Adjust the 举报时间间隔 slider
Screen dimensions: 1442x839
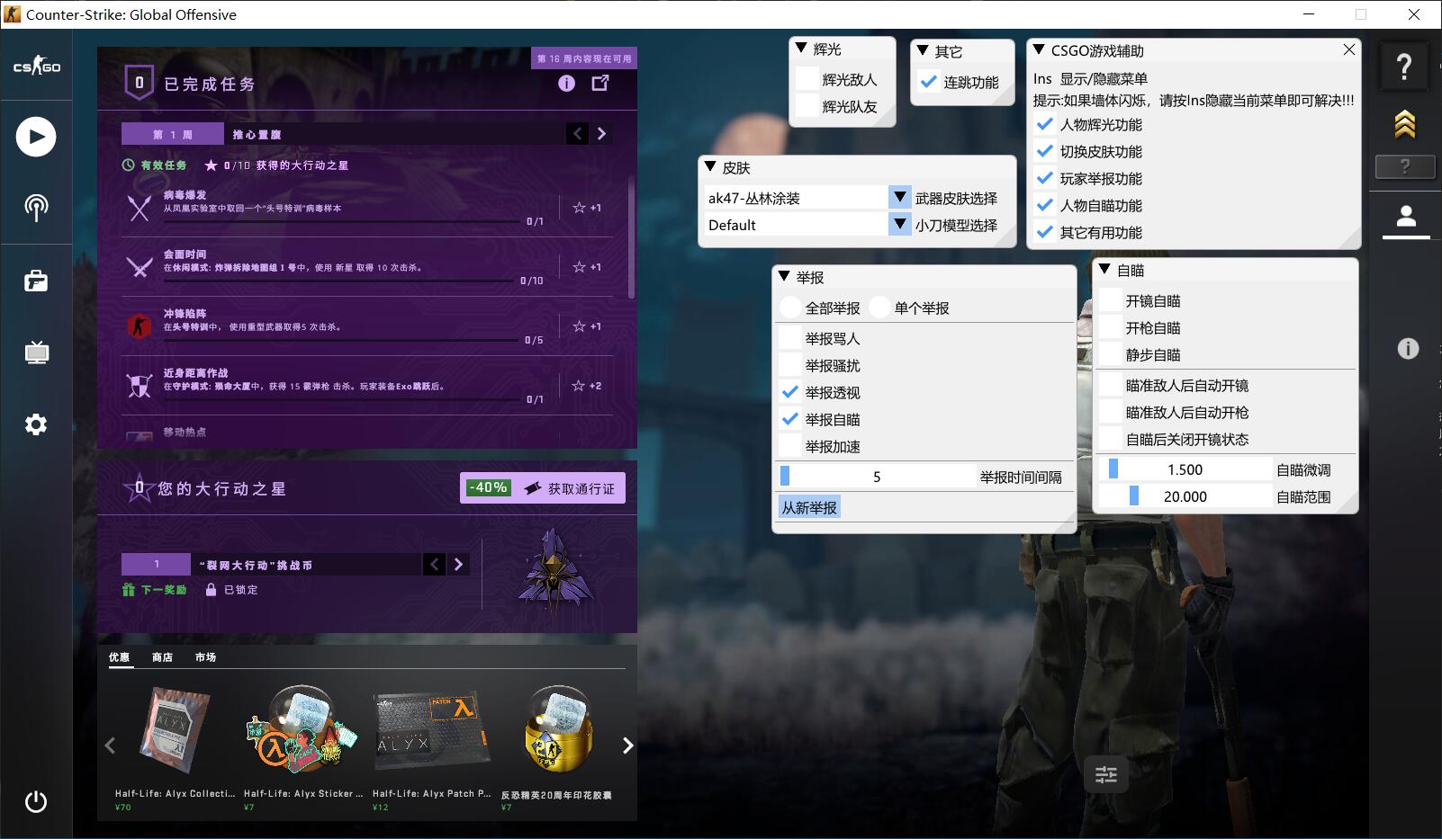877,477
